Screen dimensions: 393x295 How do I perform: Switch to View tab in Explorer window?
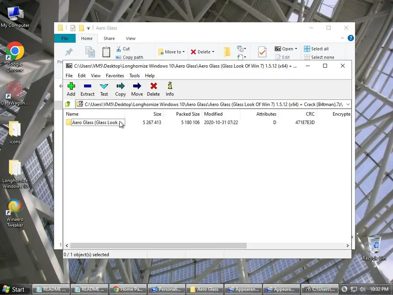tap(130, 38)
